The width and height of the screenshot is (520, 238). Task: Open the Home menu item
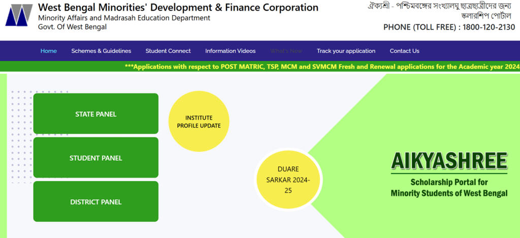(x=48, y=51)
